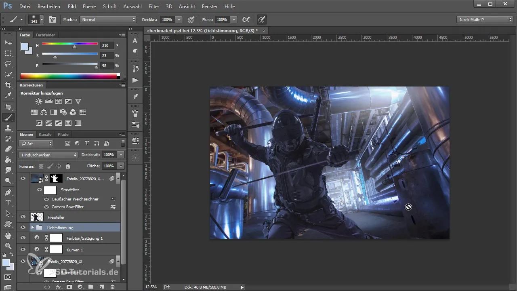Select the Freisteller layer thumbnail
The image size is (517, 291).
click(x=37, y=217)
